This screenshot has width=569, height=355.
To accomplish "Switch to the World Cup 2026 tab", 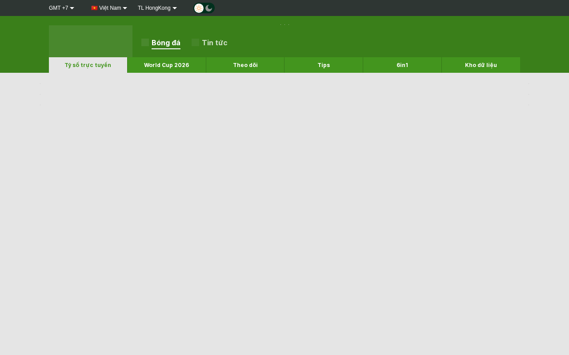I will (167, 65).
